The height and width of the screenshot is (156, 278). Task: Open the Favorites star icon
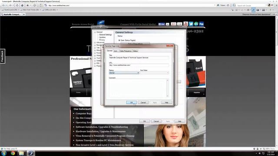[x=27, y=5]
